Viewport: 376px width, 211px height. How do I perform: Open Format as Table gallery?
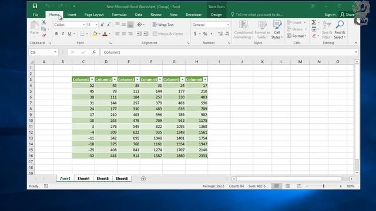coord(262,30)
